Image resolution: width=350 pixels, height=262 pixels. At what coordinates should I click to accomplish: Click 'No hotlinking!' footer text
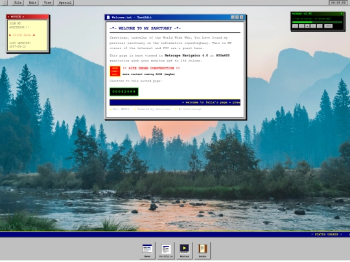(x=190, y=109)
